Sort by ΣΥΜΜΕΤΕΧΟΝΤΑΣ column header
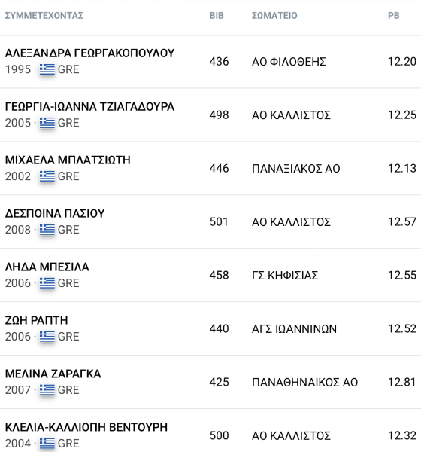 click(44, 15)
